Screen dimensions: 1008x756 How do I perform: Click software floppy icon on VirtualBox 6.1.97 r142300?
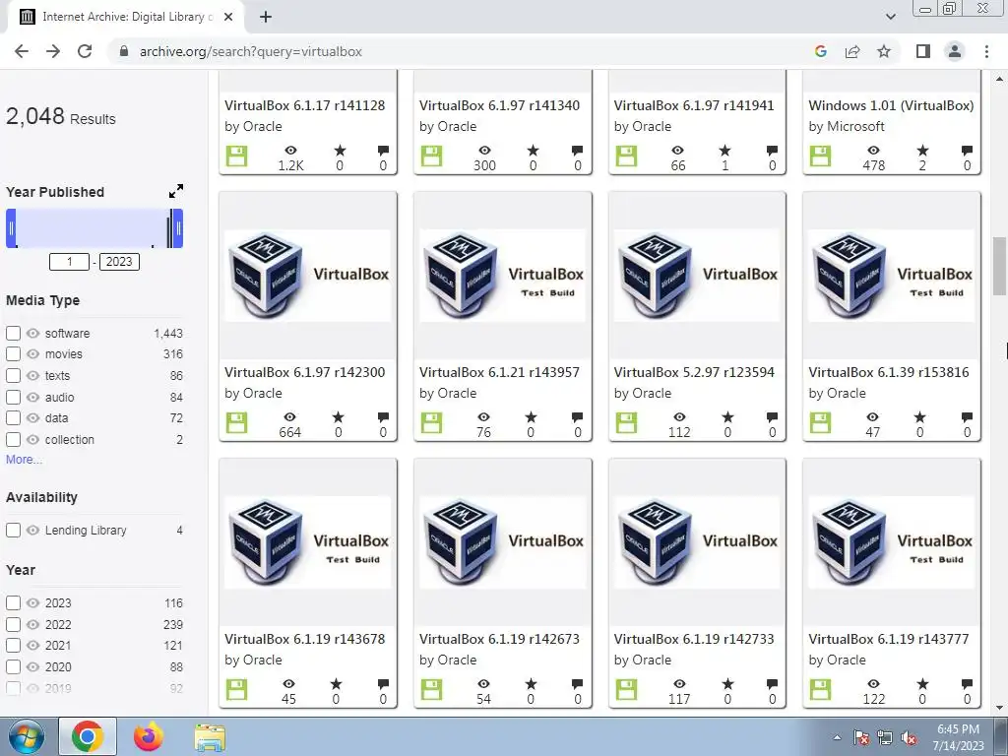tap(236, 423)
